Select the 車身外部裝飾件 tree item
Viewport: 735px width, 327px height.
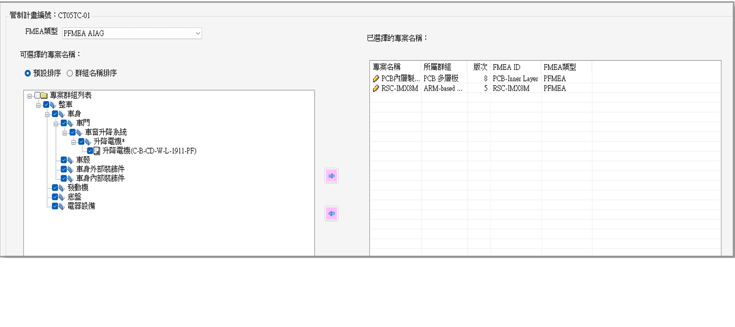coord(100,169)
